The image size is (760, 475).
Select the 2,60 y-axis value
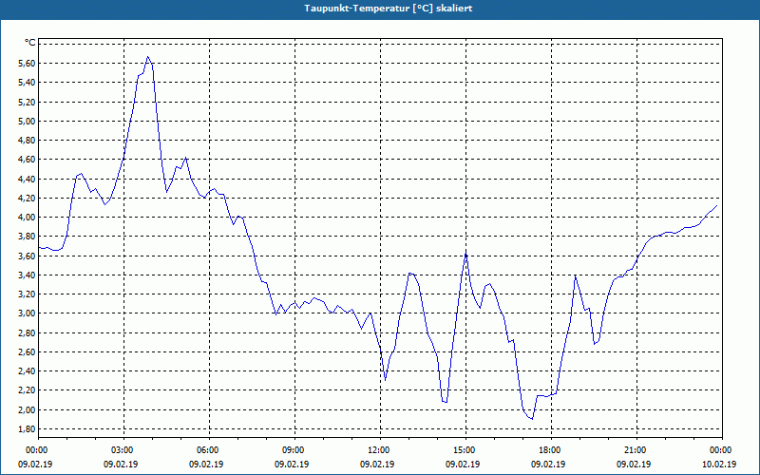[x=28, y=351]
